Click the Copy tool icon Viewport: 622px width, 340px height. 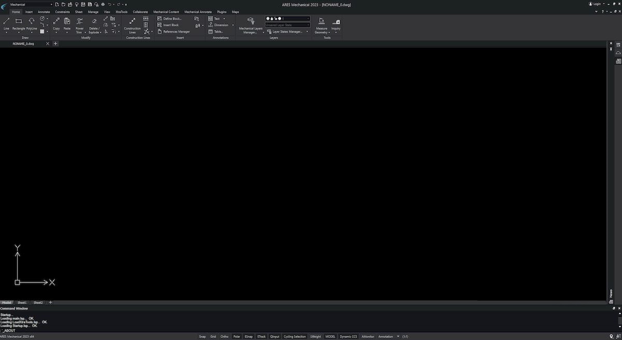pyautogui.click(x=56, y=21)
